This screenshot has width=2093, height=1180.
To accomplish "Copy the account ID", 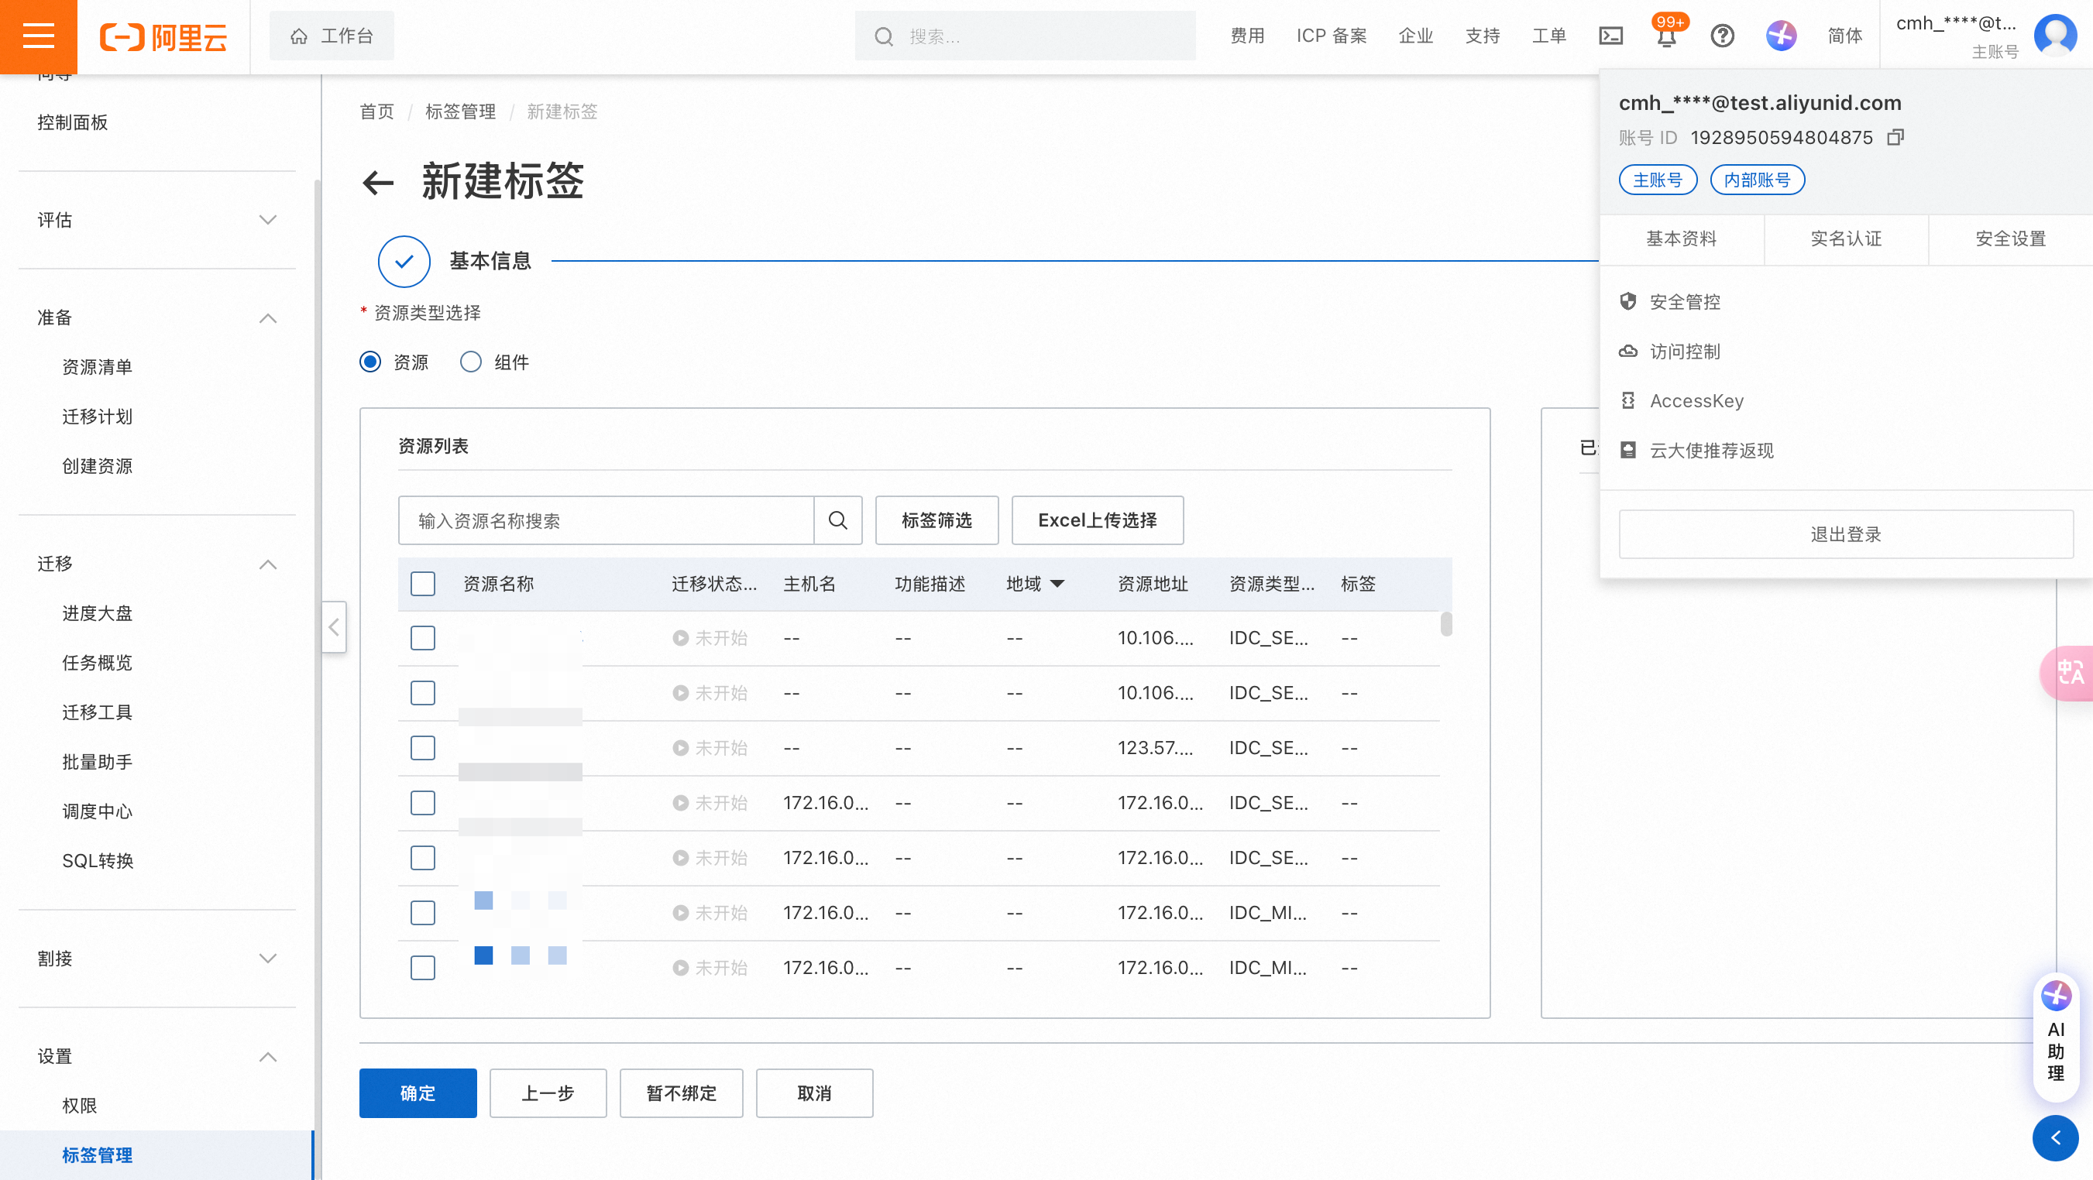I will point(1895,137).
